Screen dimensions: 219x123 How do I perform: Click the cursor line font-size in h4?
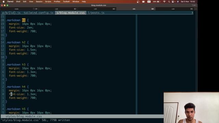(23, 94)
